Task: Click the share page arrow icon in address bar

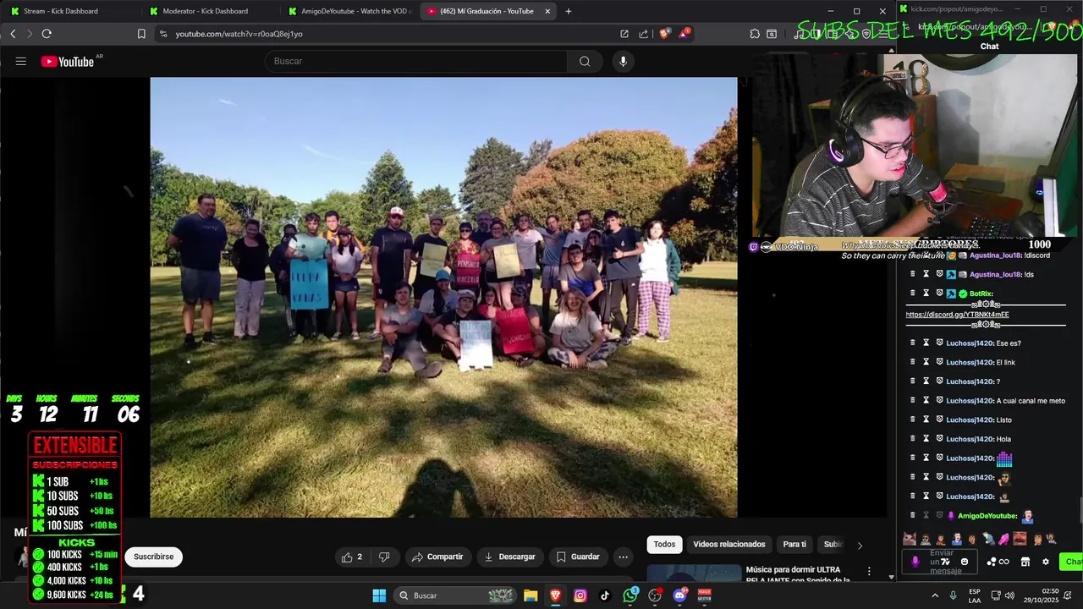Action: [644, 34]
